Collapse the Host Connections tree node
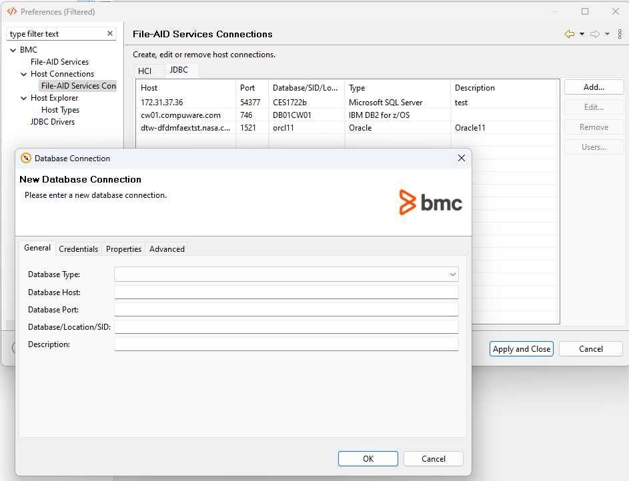 23,74
